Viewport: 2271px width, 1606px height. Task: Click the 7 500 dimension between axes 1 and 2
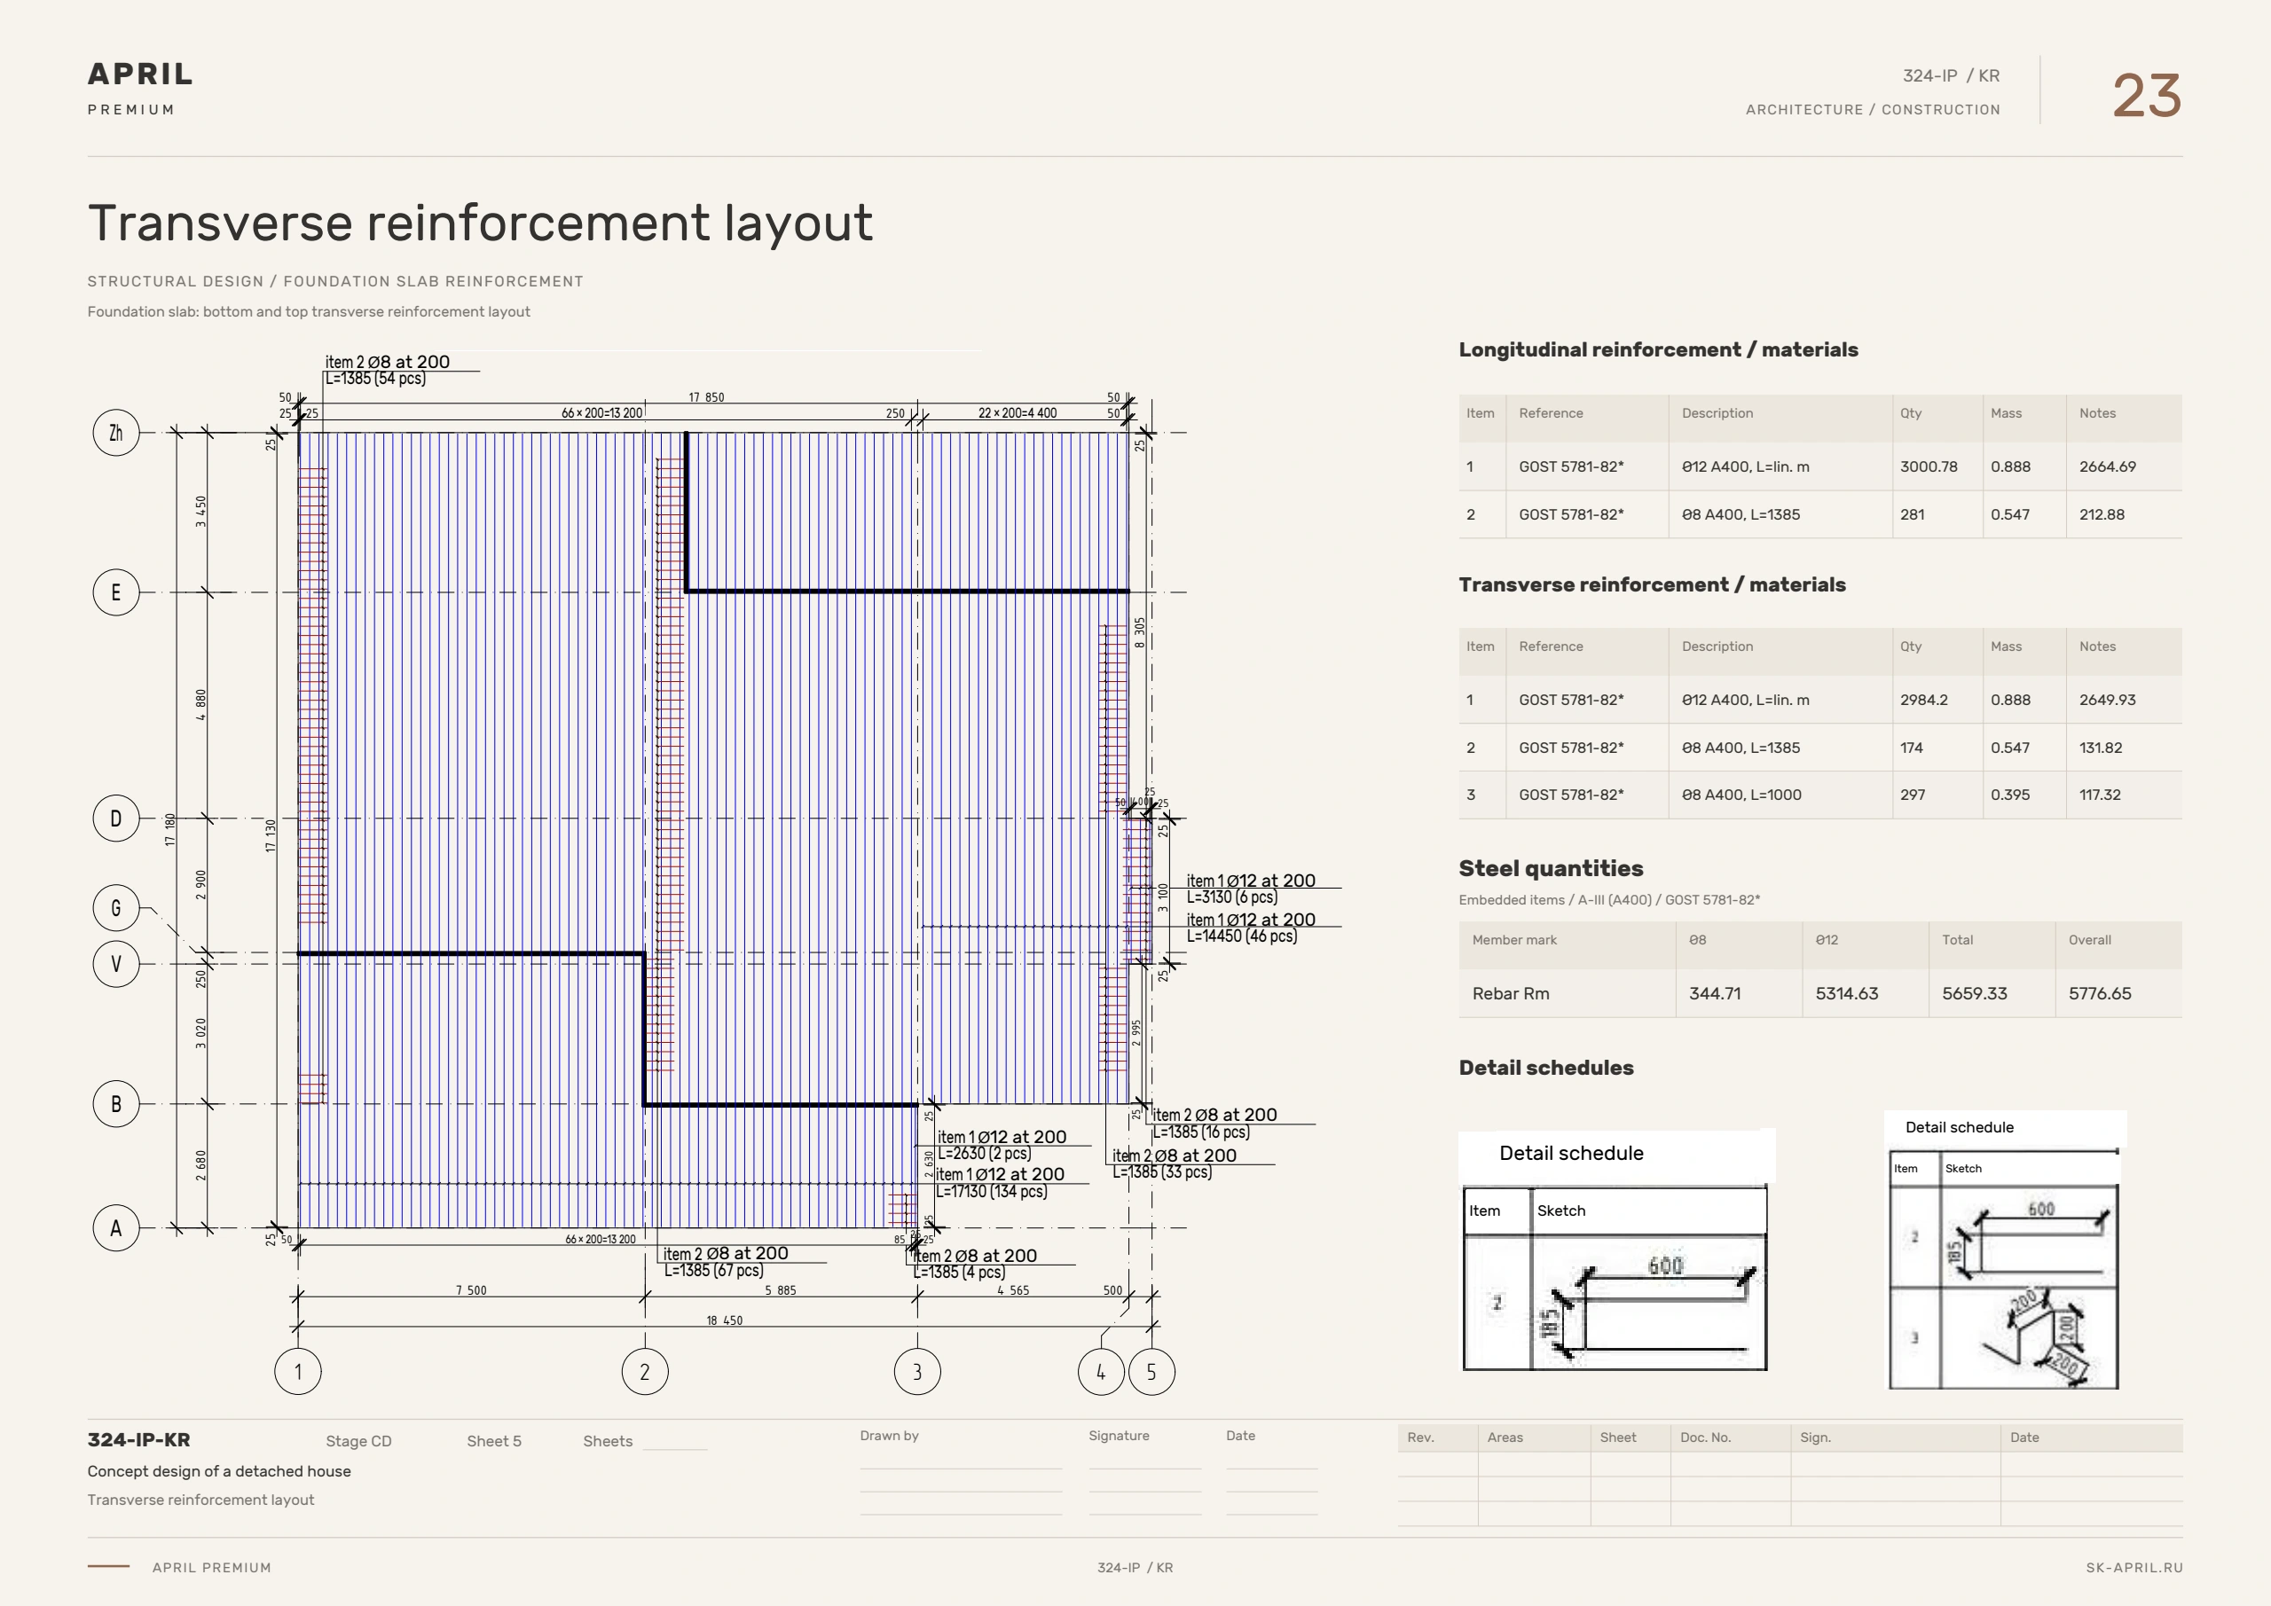[x=471, y=1290]
